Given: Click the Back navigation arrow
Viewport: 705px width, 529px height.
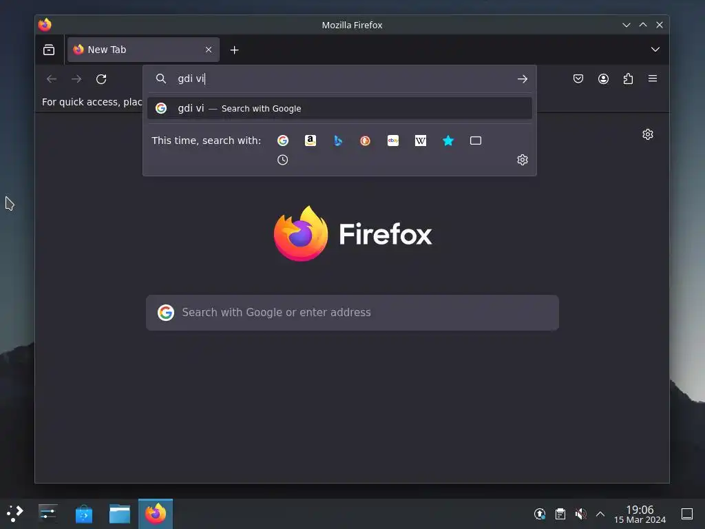Looking at the screenshot, I should pos(52,79).
